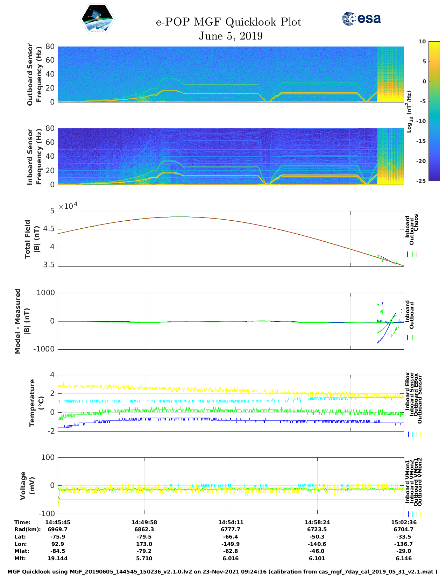Click the CASSIOPE hexagonal mission logo
Image resolution: width=446 pixels, height=577 pixels.
(97, 19)
